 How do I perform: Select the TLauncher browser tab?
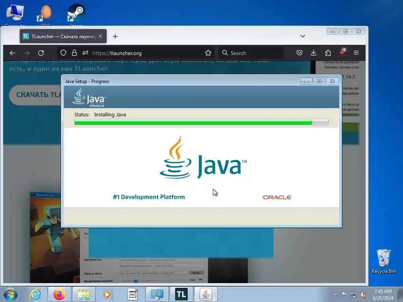tap(63, 37)
